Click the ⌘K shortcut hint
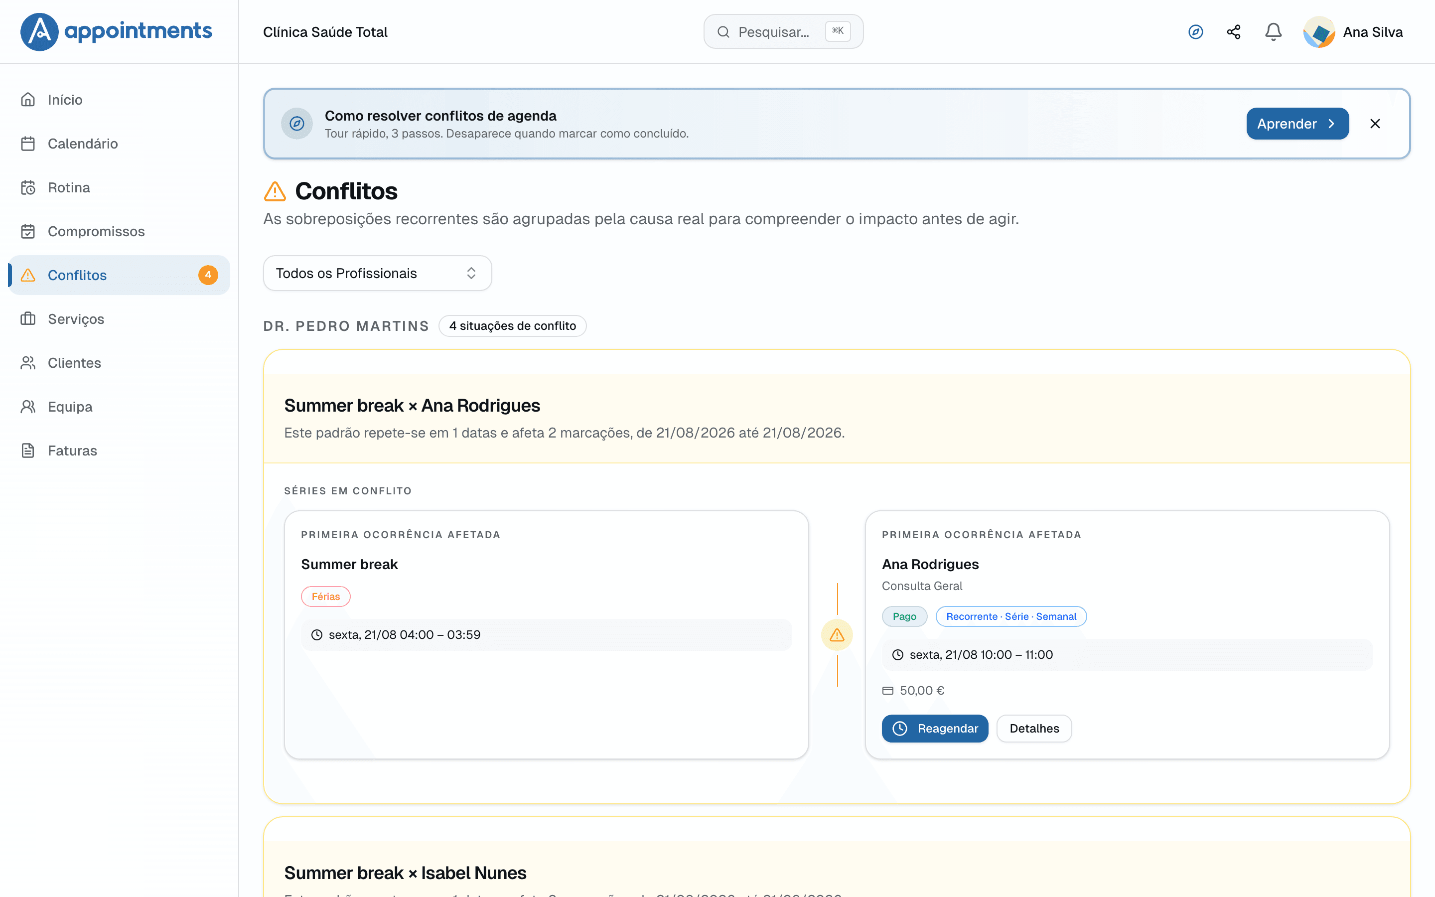This screenshot has width=1435, height=897. [838, 31]
